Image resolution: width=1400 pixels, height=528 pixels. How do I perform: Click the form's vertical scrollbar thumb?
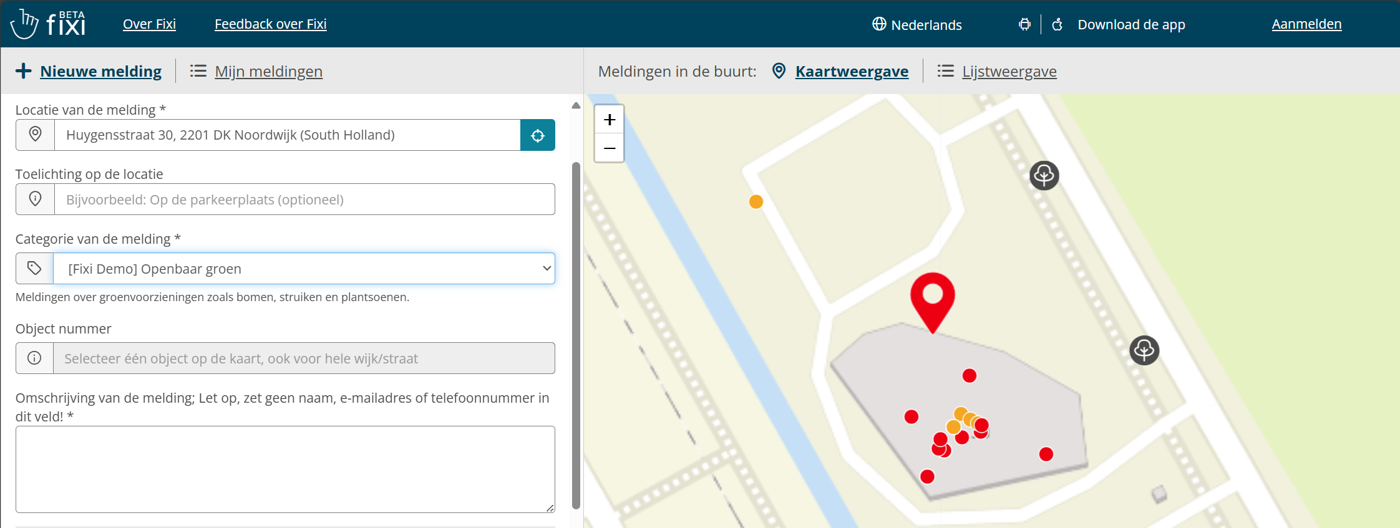click(576, 335)
